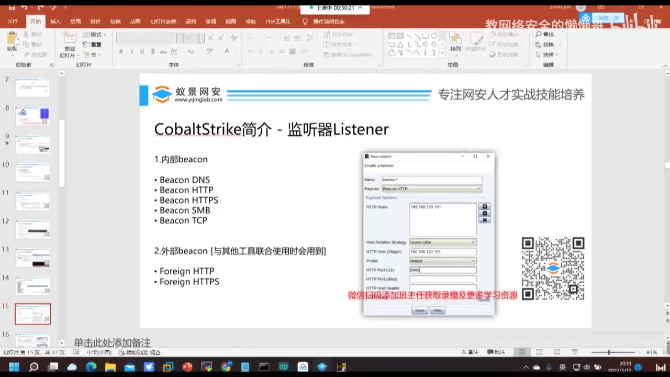Screen dimensions: 670x377
Task: Toggle Bold formatting
Action: 121,51
